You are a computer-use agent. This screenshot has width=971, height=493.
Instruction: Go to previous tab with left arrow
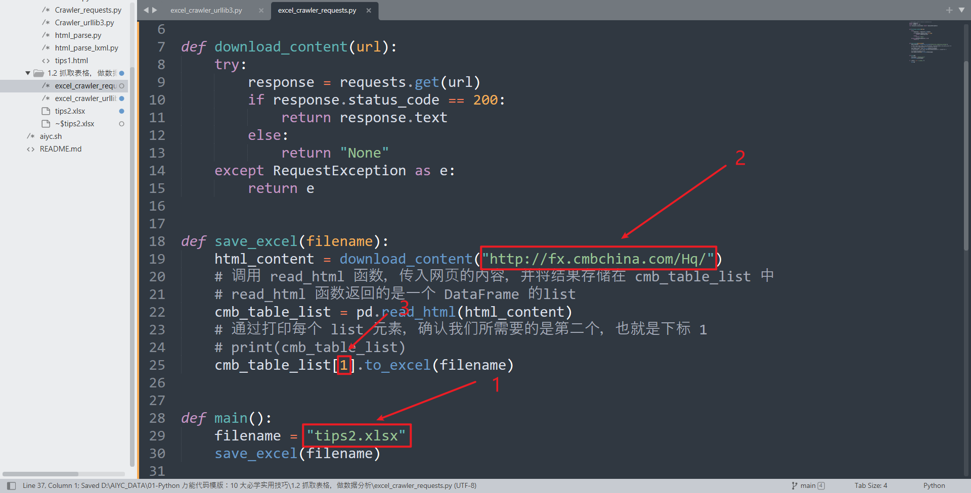[146, 10]
